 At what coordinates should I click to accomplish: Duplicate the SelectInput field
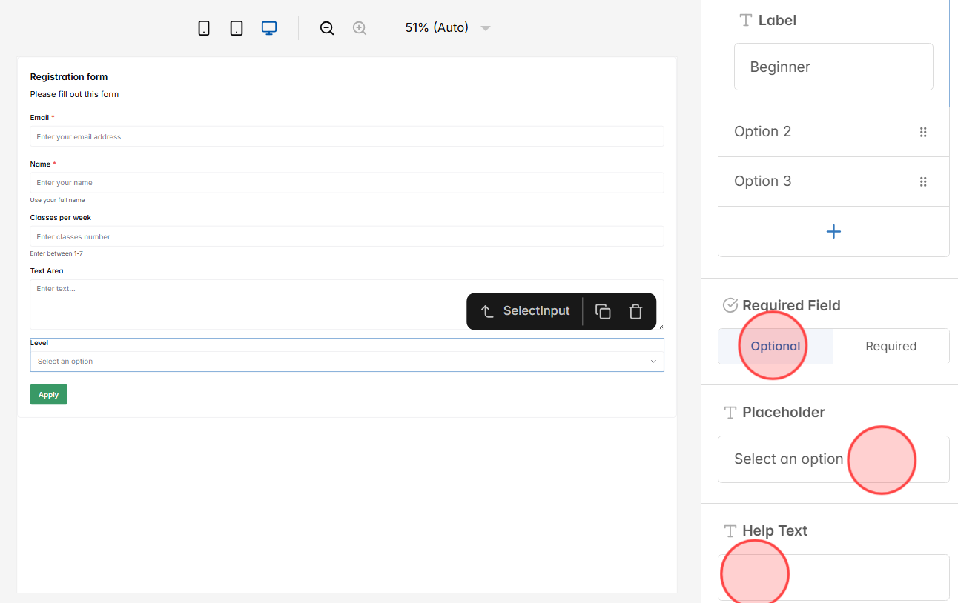(x=603, y=311)
